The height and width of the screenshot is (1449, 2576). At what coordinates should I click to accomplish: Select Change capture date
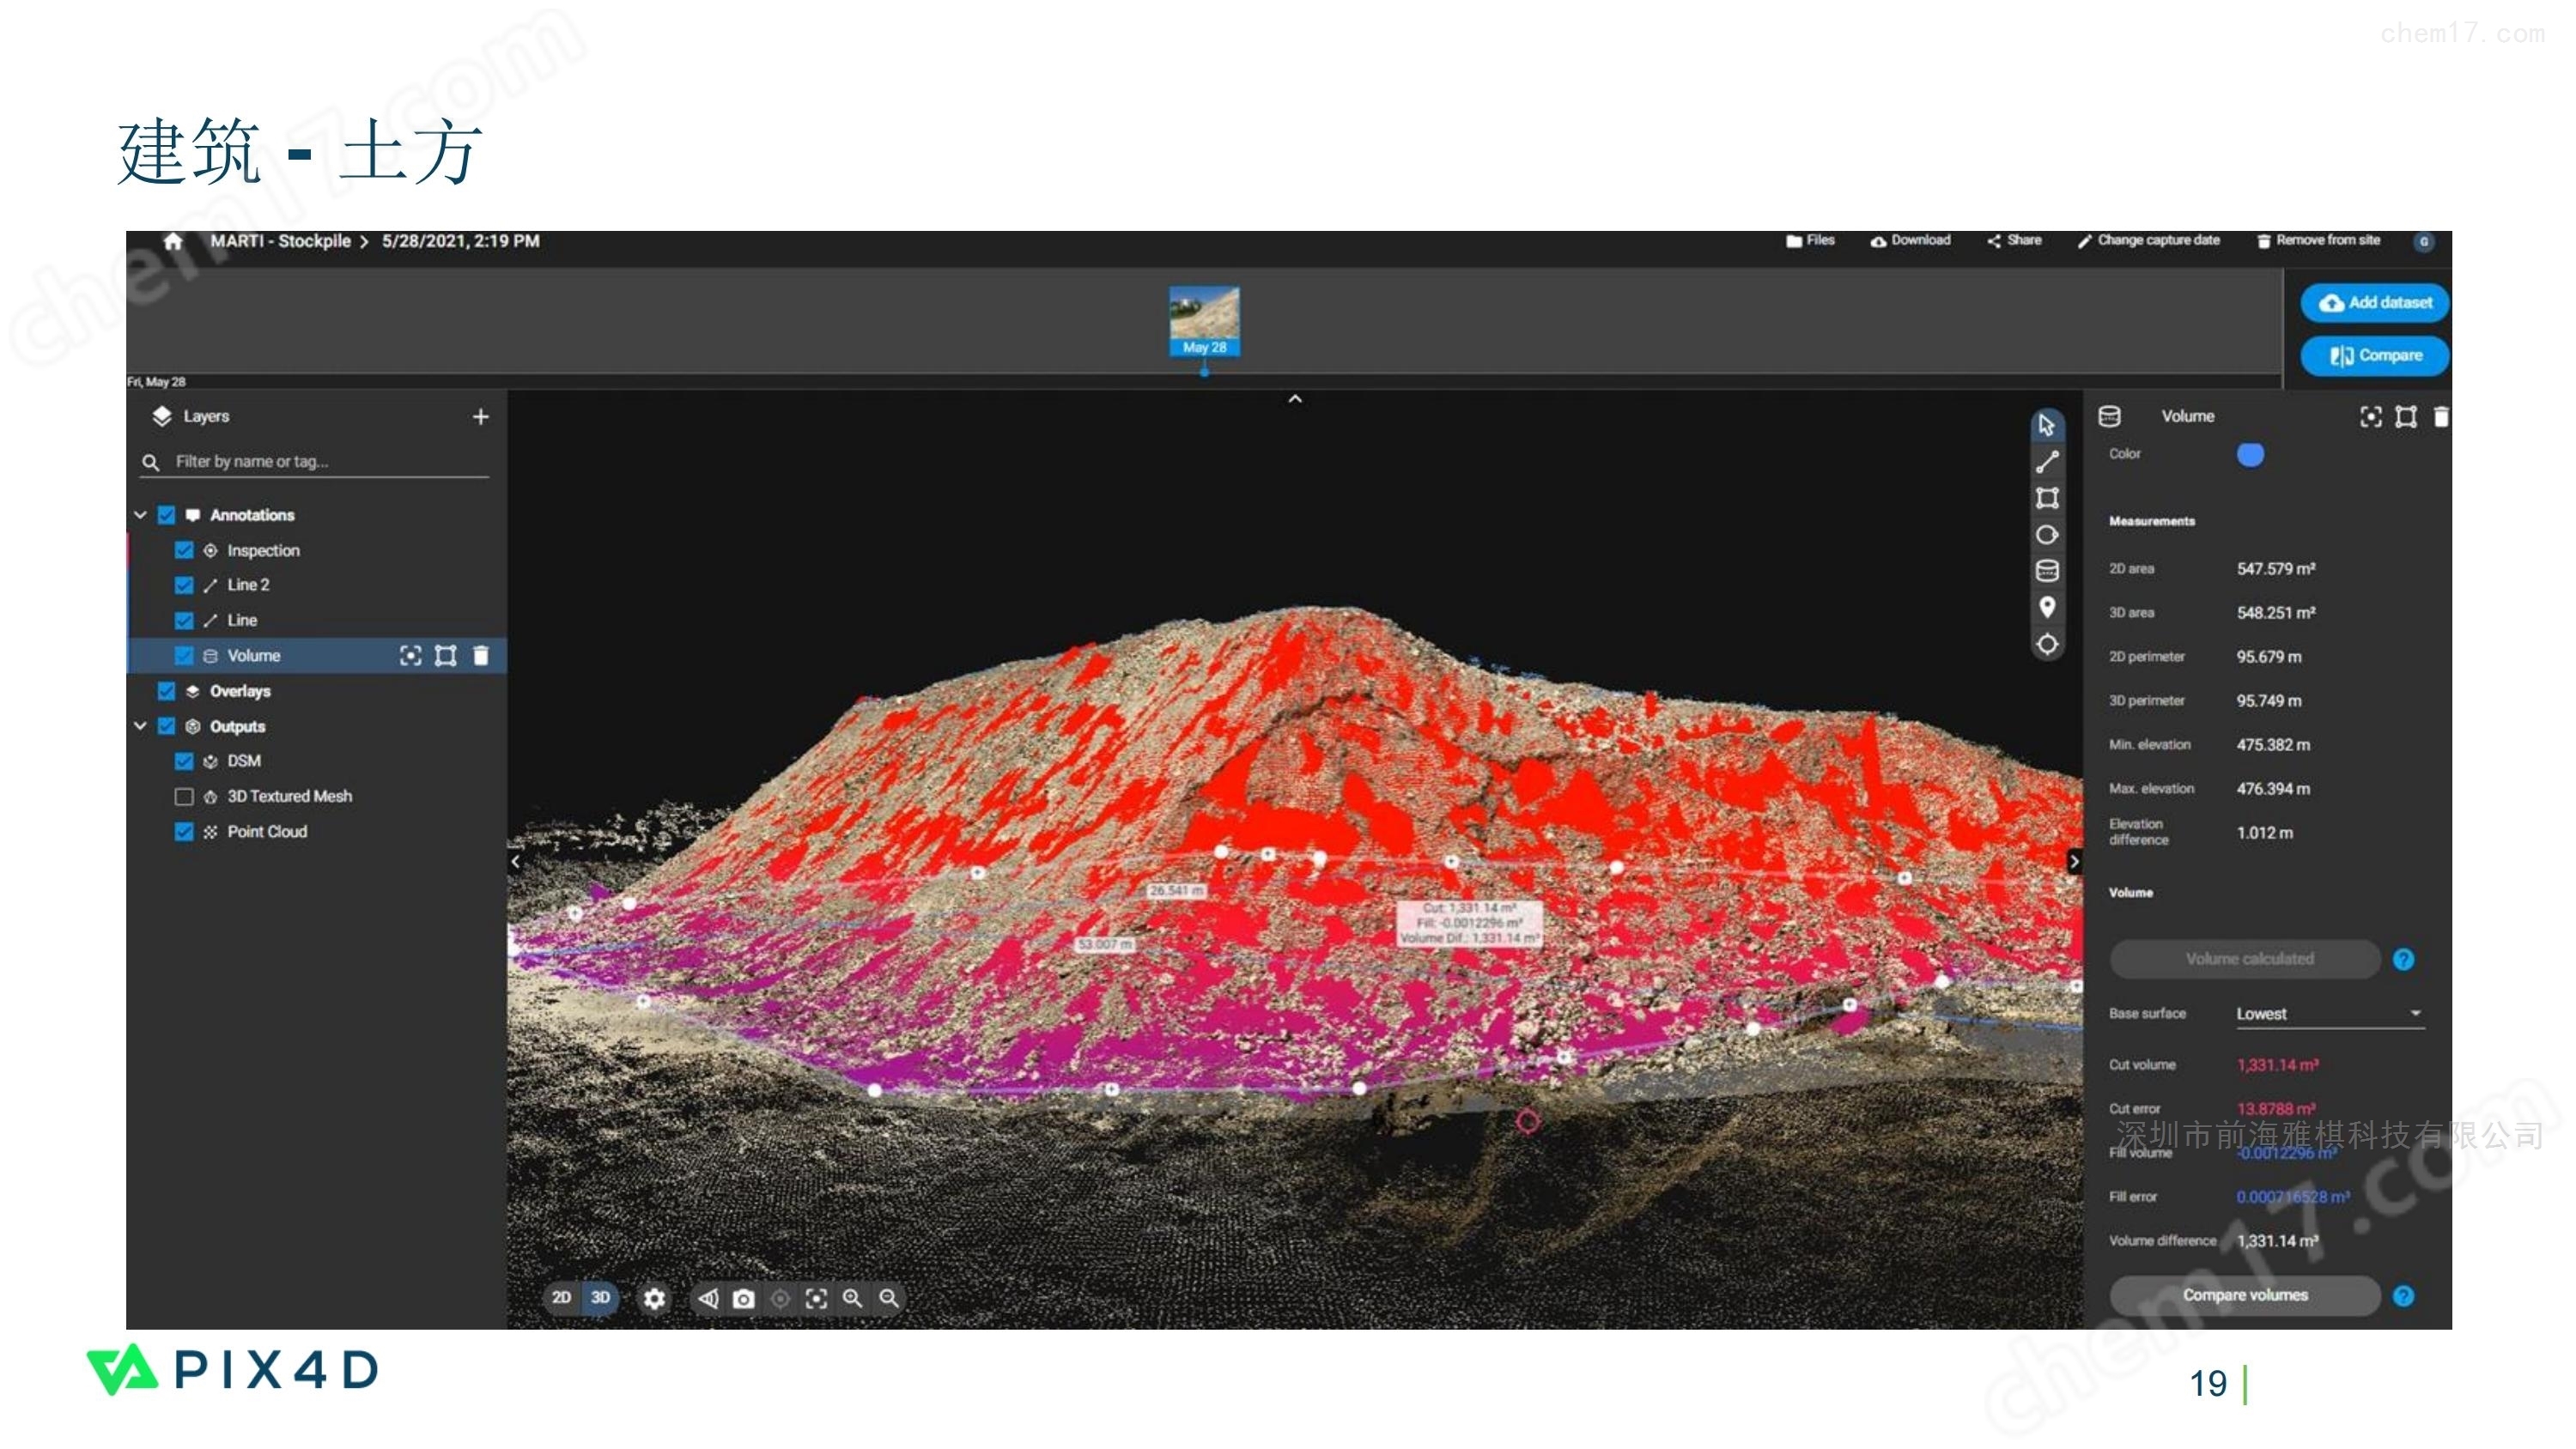[x=2148, y=240]
